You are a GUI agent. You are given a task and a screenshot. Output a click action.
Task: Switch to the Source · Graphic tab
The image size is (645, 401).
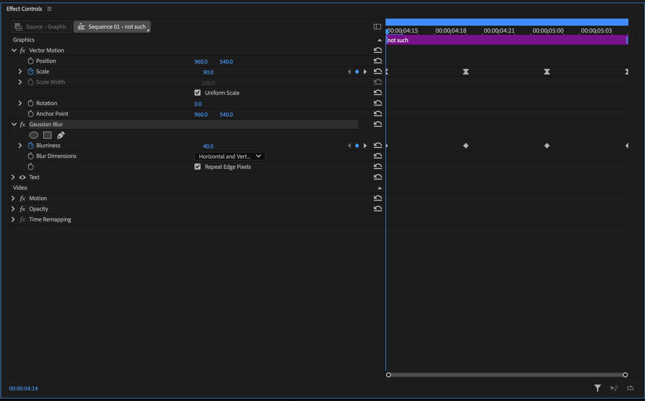(41, 26)
